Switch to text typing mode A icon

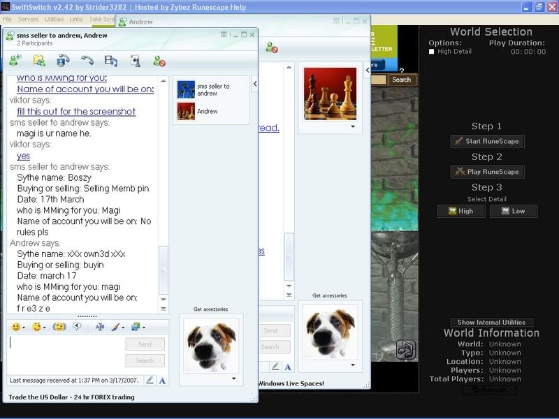click(162, 381)
